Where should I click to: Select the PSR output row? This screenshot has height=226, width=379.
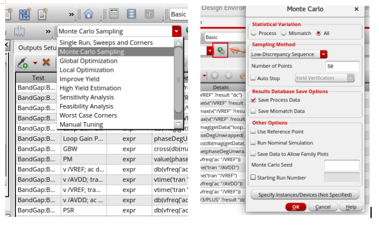(102, 210)
